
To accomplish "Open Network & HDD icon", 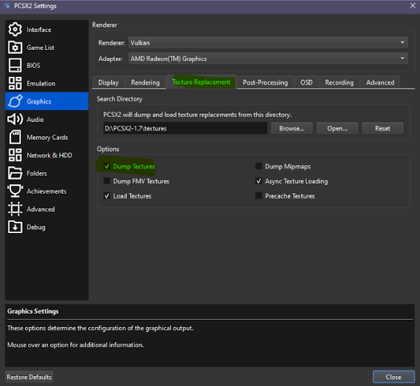I will [15, 155].
